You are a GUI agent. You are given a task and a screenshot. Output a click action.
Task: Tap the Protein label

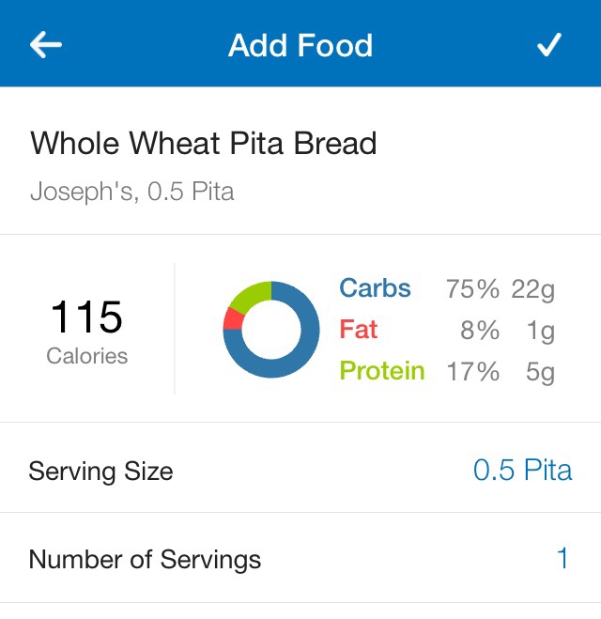[x=382, y=371]
